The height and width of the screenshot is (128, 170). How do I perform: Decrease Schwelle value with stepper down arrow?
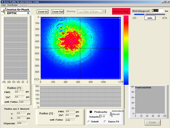100,117
